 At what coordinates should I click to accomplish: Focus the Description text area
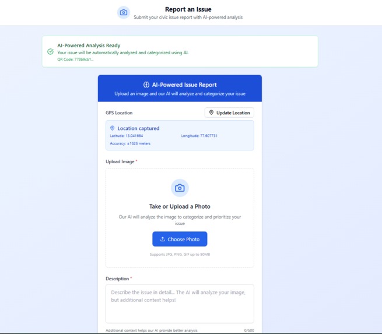pyautogui.click(x=180, y=304)
